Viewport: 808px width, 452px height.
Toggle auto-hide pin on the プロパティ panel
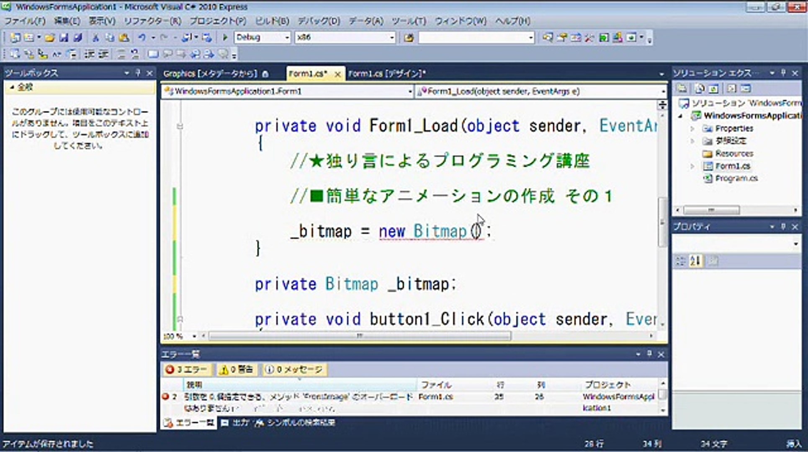[x=783, y=226]
